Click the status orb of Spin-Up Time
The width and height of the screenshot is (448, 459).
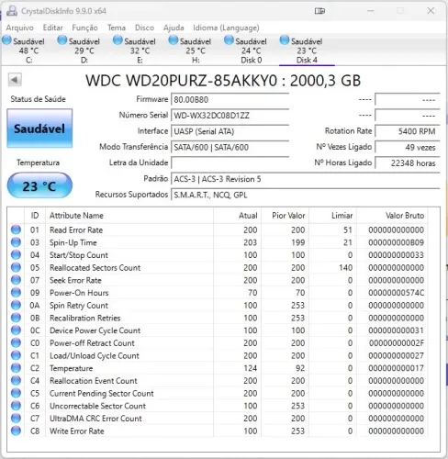(16, 242)
